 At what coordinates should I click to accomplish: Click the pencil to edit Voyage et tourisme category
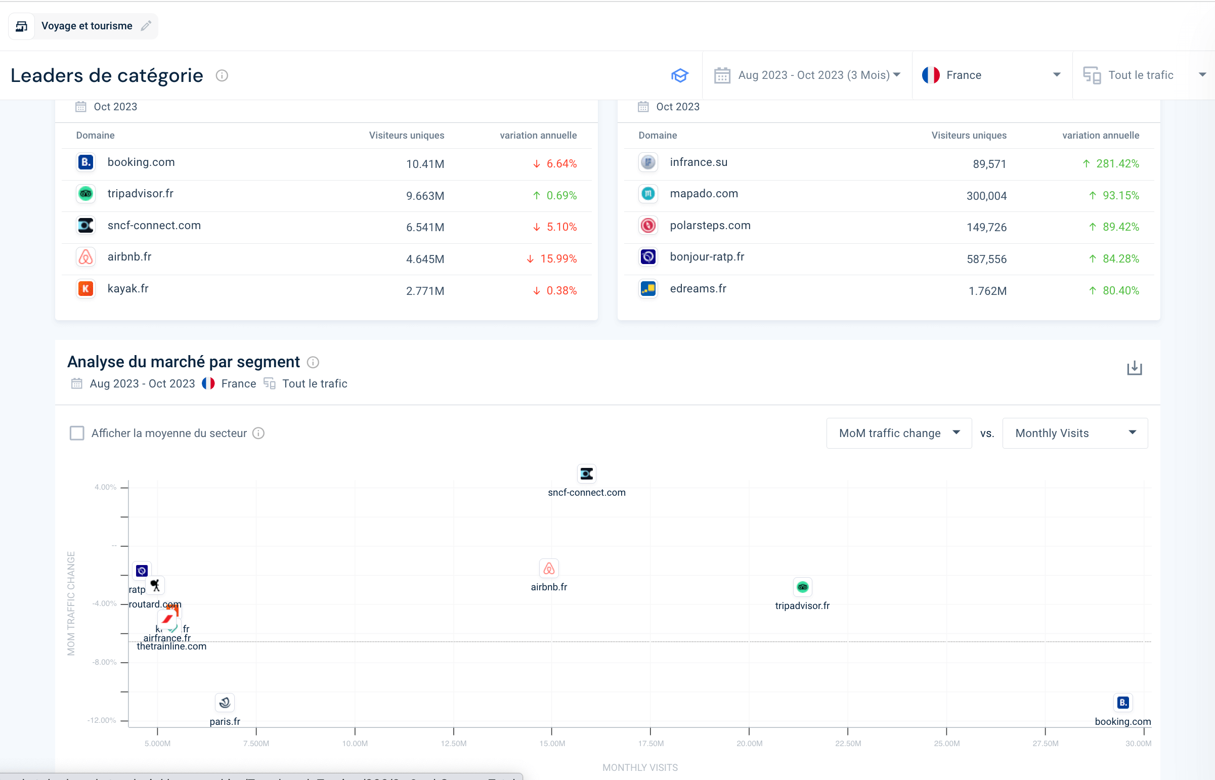(x=146, y=26)
